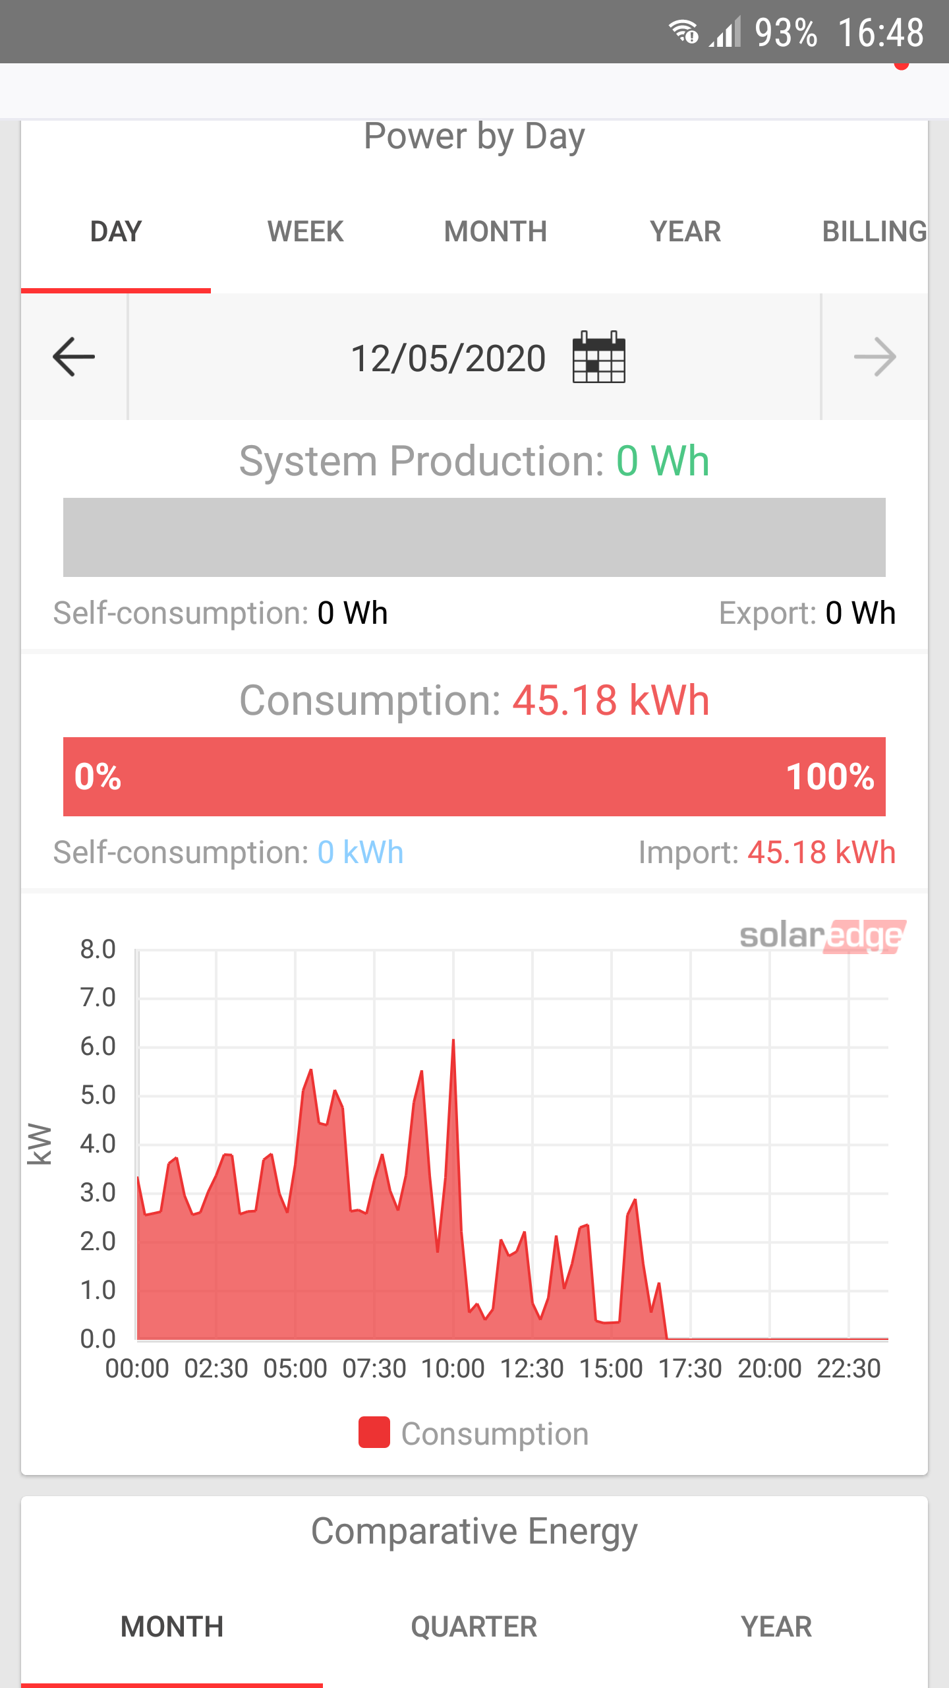Tap the 10:00 peak in consumption chart

click(x=453, y=1041)
